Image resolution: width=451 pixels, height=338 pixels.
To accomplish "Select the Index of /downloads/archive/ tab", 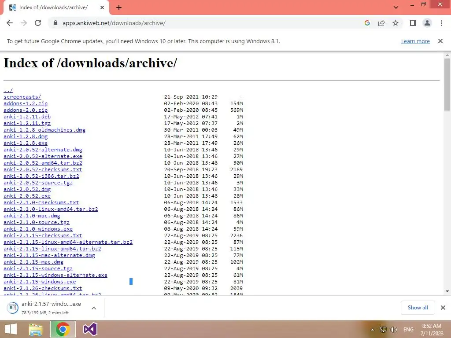I will click(x=56, y=7).
